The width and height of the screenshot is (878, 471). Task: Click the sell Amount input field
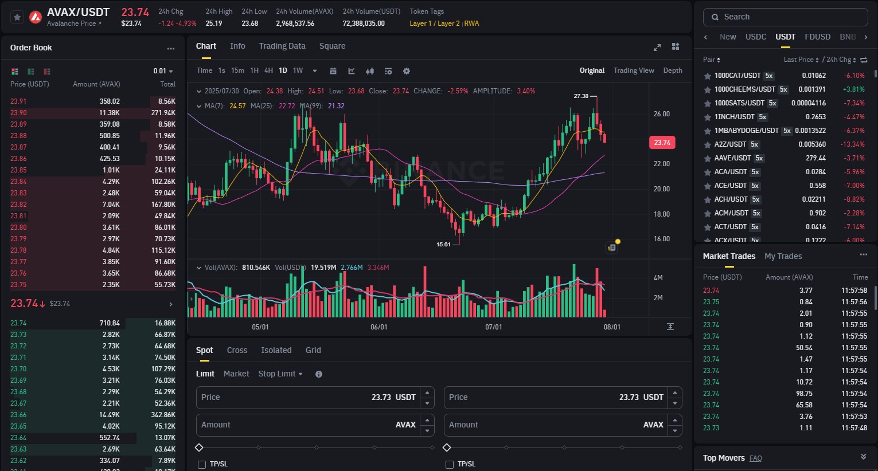pyautogui.click(x=556, y=425)
